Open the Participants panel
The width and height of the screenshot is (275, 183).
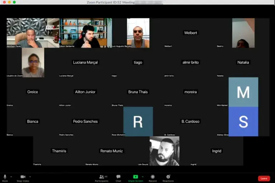101,177
